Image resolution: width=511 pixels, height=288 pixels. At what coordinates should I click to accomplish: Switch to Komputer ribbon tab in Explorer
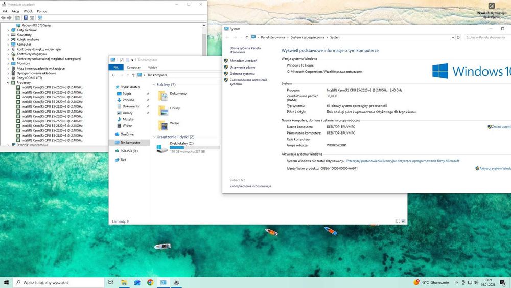[x=133, y=67]
